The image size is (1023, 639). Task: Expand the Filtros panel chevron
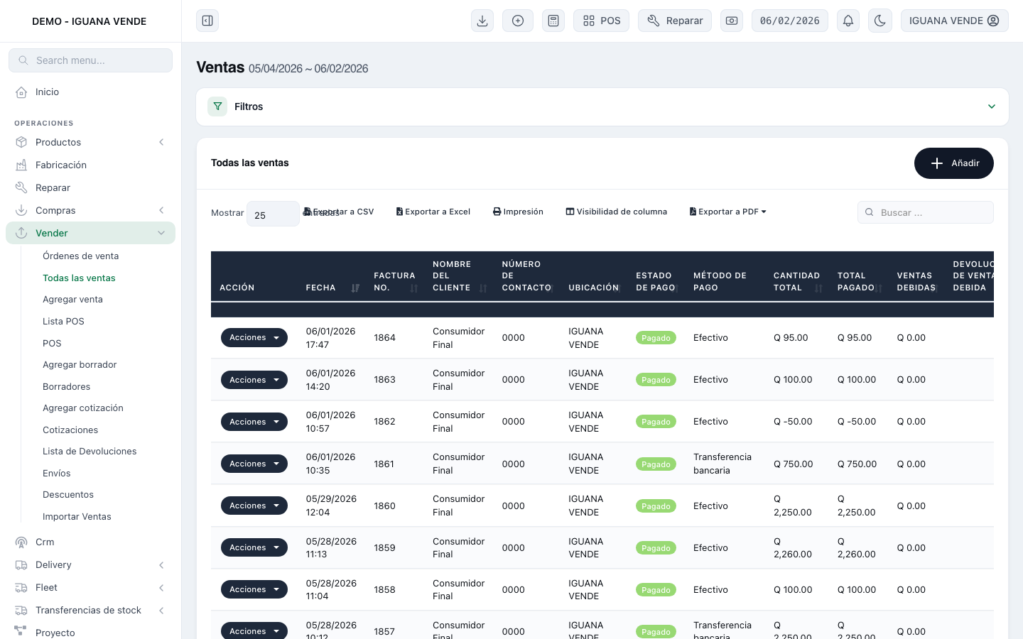[x=992, y=106]
